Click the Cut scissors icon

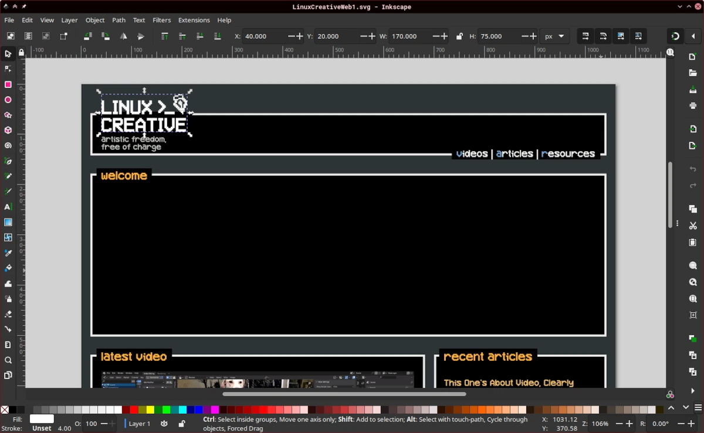[693, 226]
